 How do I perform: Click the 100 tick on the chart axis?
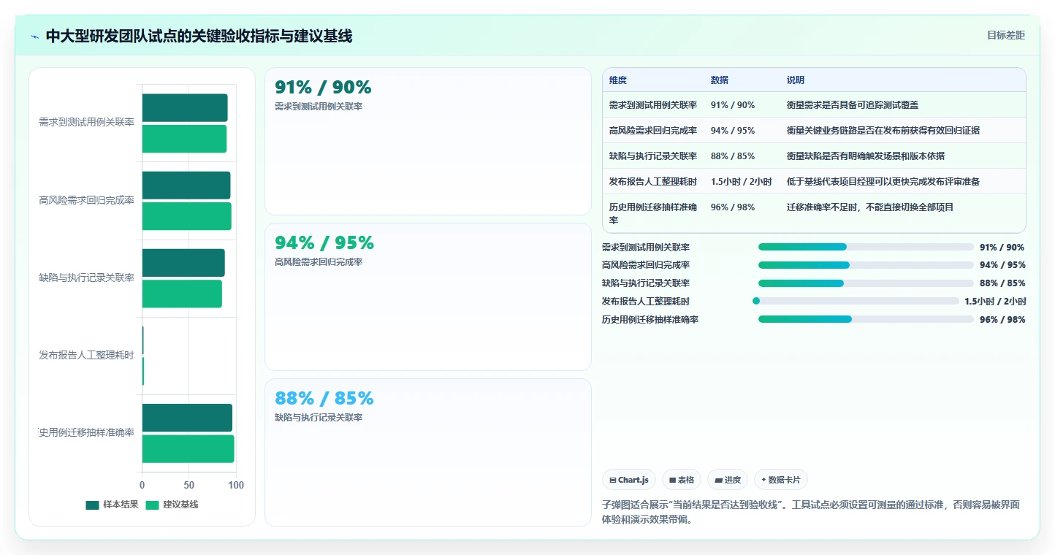(x=236, y=485)
